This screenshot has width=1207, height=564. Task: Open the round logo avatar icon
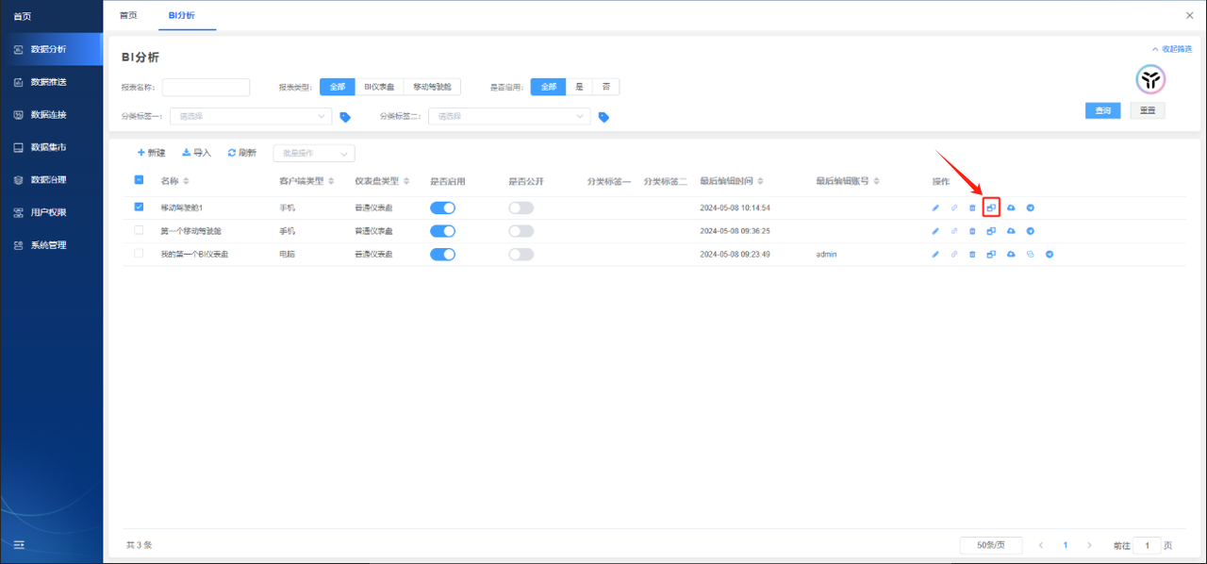click(1150, 79)
